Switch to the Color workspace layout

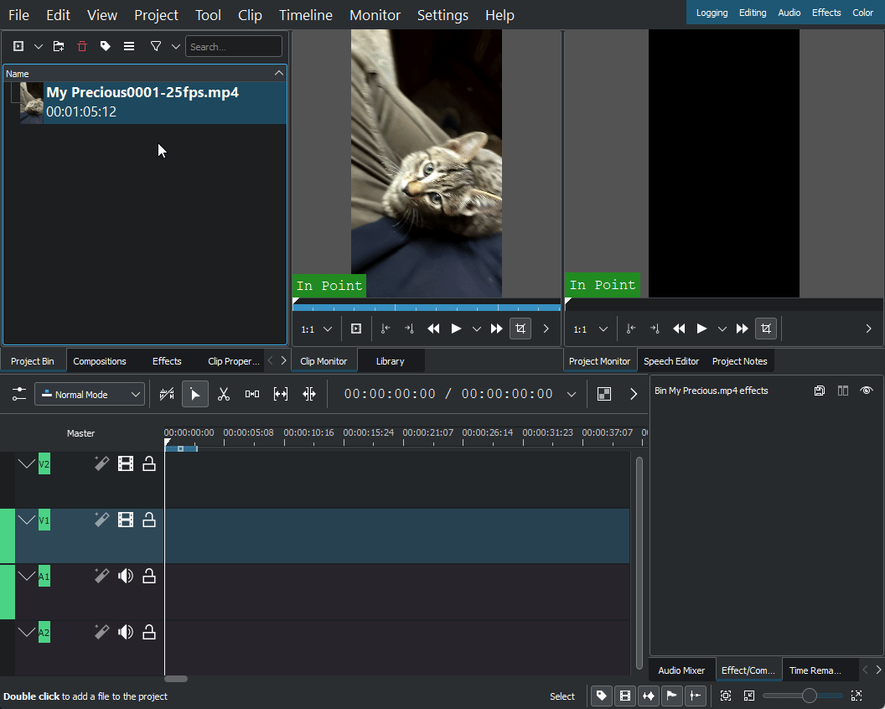click(x=862, y=13)
